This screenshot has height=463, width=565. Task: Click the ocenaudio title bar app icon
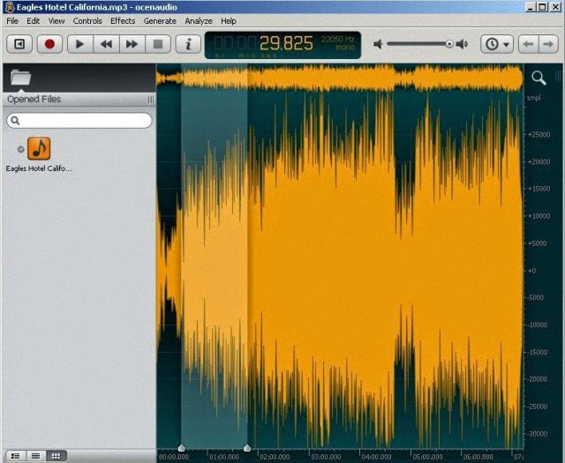10,7
